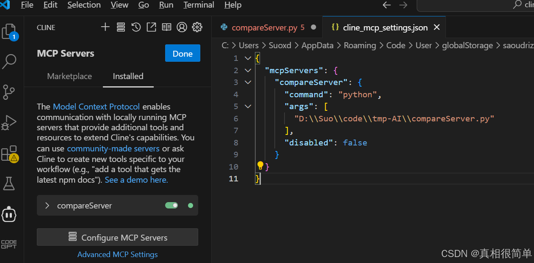This screenshot has width=534, height=263.
Task: Open Advanced MCP Settings link
Action: click(x=117, y=254)
